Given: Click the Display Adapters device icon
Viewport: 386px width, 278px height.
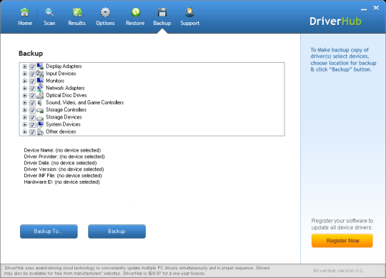Looking at the screenshot, I should click(x=40, y=66).
